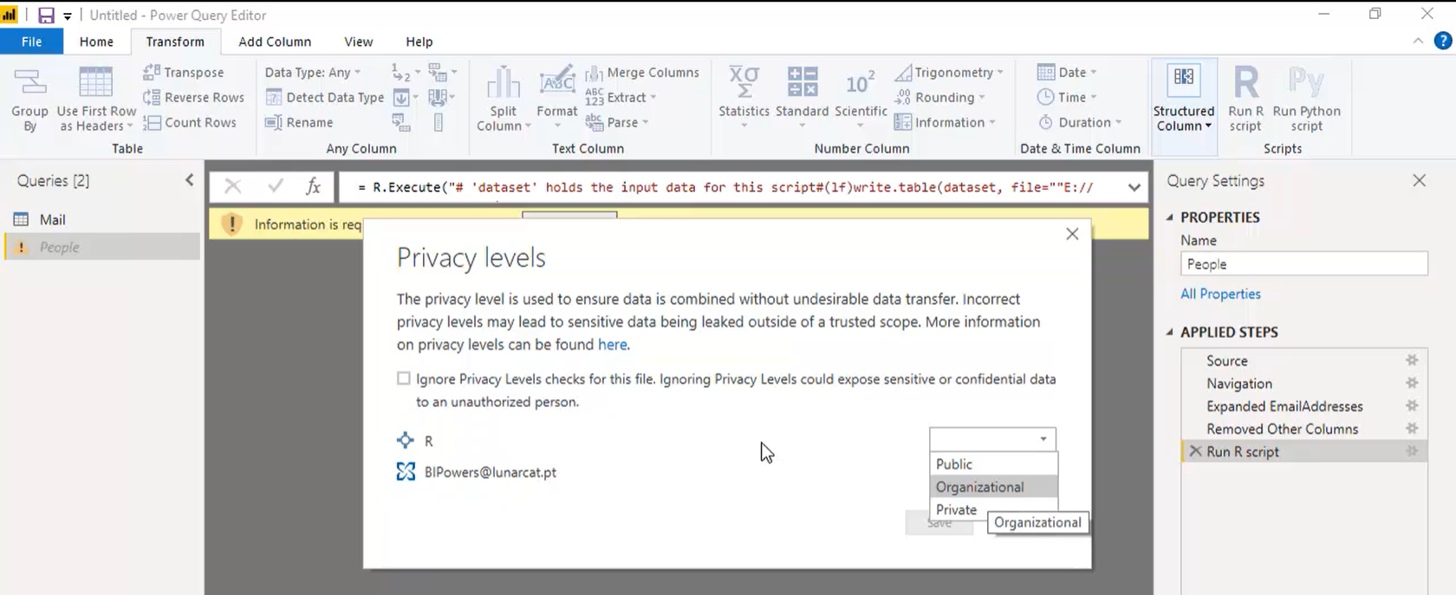Click the privacy level combo box
1456x595 pixels.
992,439
